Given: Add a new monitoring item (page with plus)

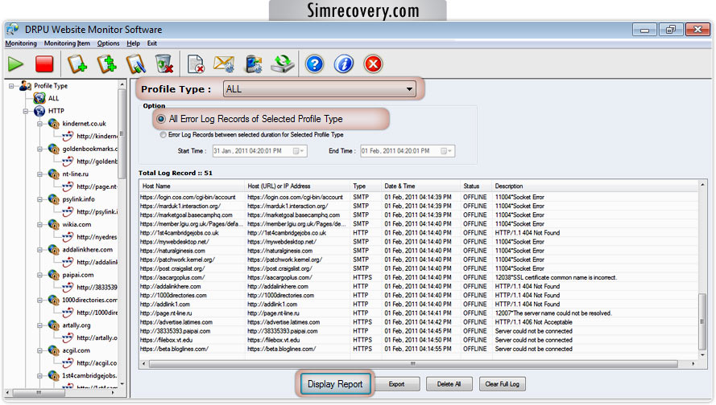Looking at the screenshot, I should point(77,63).
